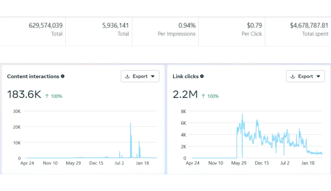This screenshot has height=191, width=331.
Task: Expand the Content interactions Export dropdown caret
Action: coord(153,76)
